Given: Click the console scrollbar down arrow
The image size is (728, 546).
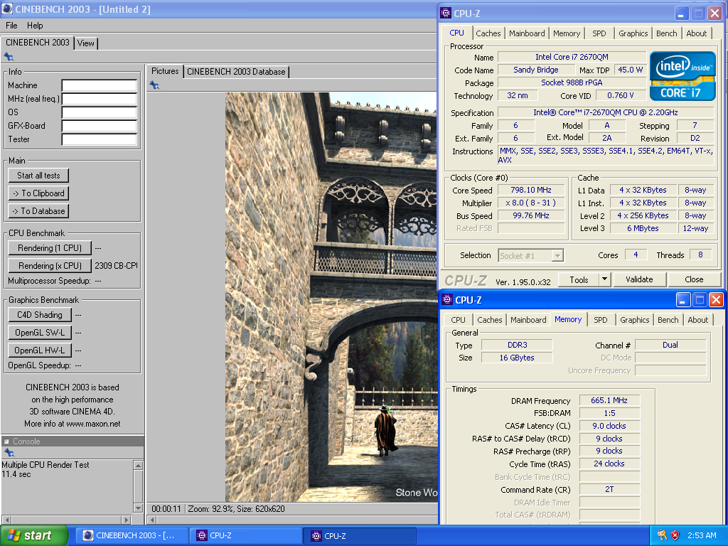Looking at the screenshot, I should click(138, 508).
